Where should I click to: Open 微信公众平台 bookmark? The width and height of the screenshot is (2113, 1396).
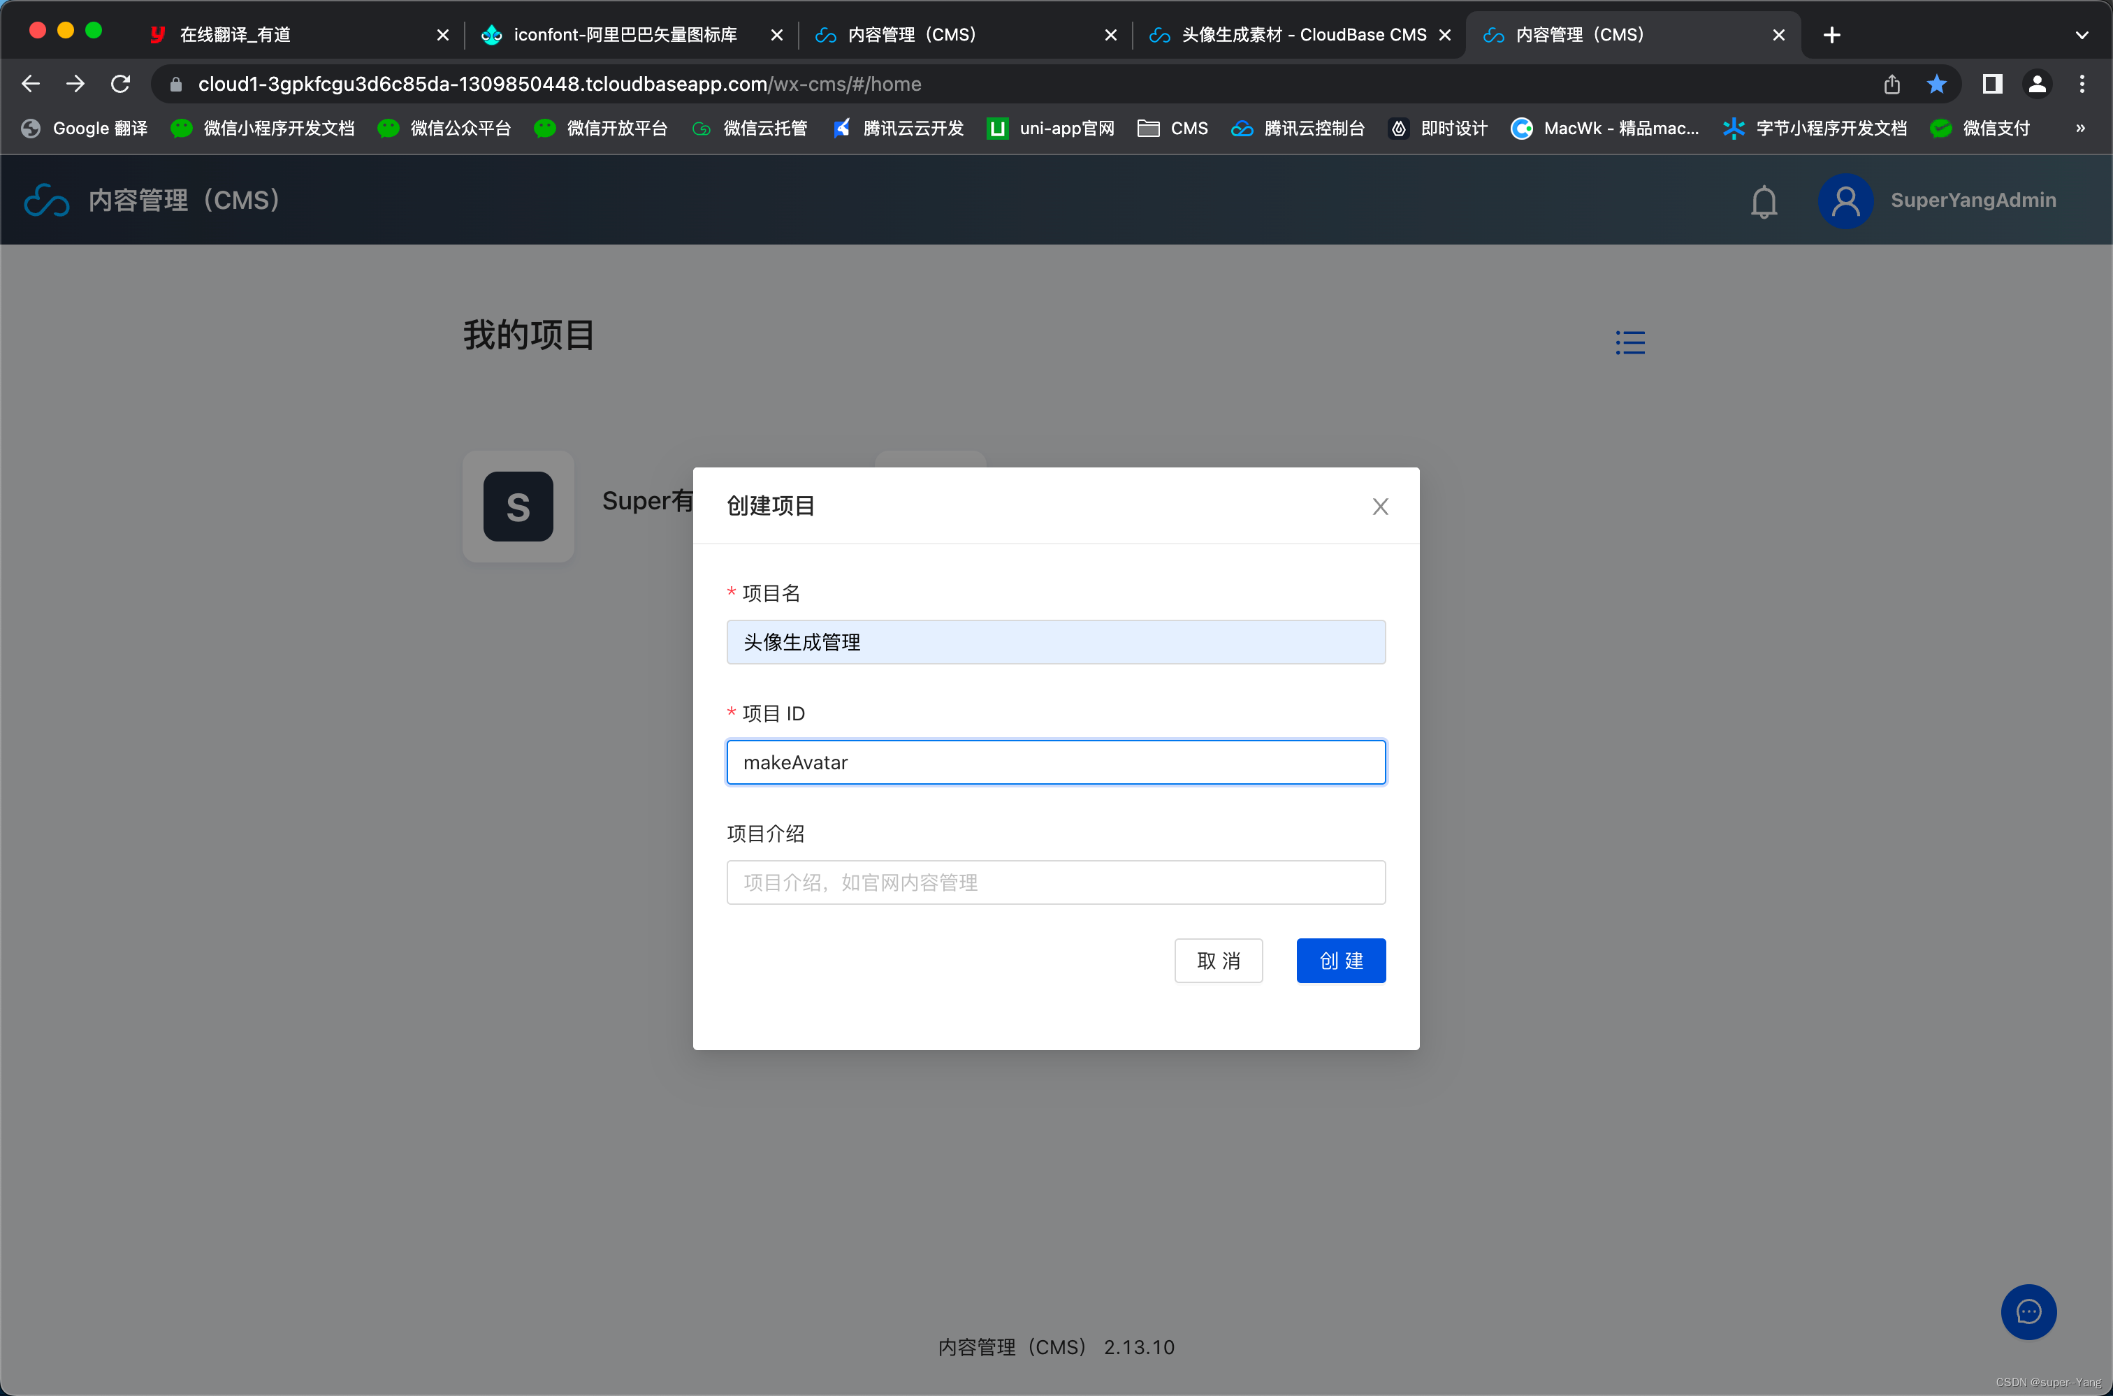[444, 128]
